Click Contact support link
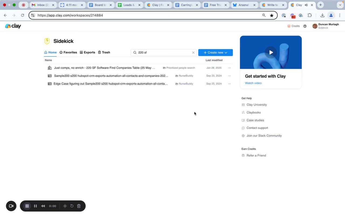This screenshot has height=215, width=345. pyautogui.click(x=255, y=128)
